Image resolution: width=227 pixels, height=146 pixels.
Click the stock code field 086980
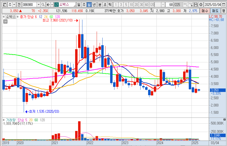click(30, 5)
